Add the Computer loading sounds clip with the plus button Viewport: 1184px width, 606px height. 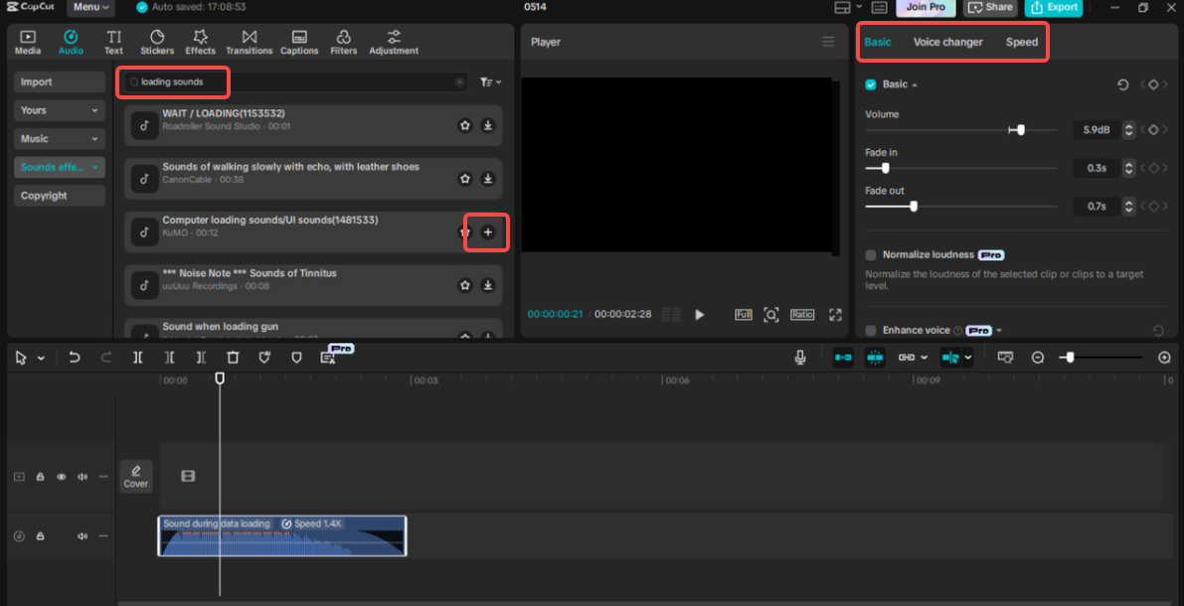487,231
